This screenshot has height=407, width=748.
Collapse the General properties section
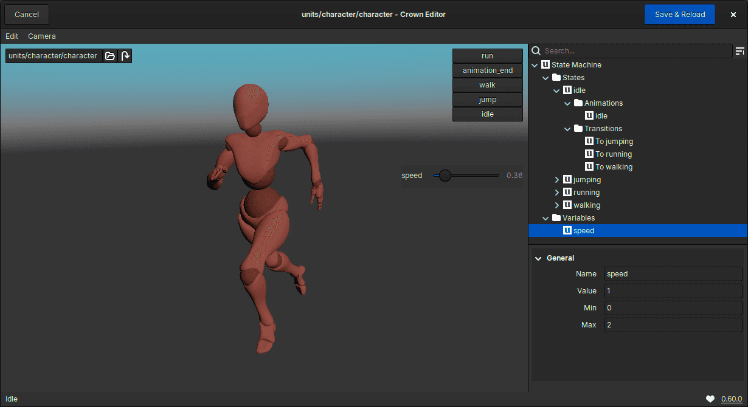(x=538, y=258)
